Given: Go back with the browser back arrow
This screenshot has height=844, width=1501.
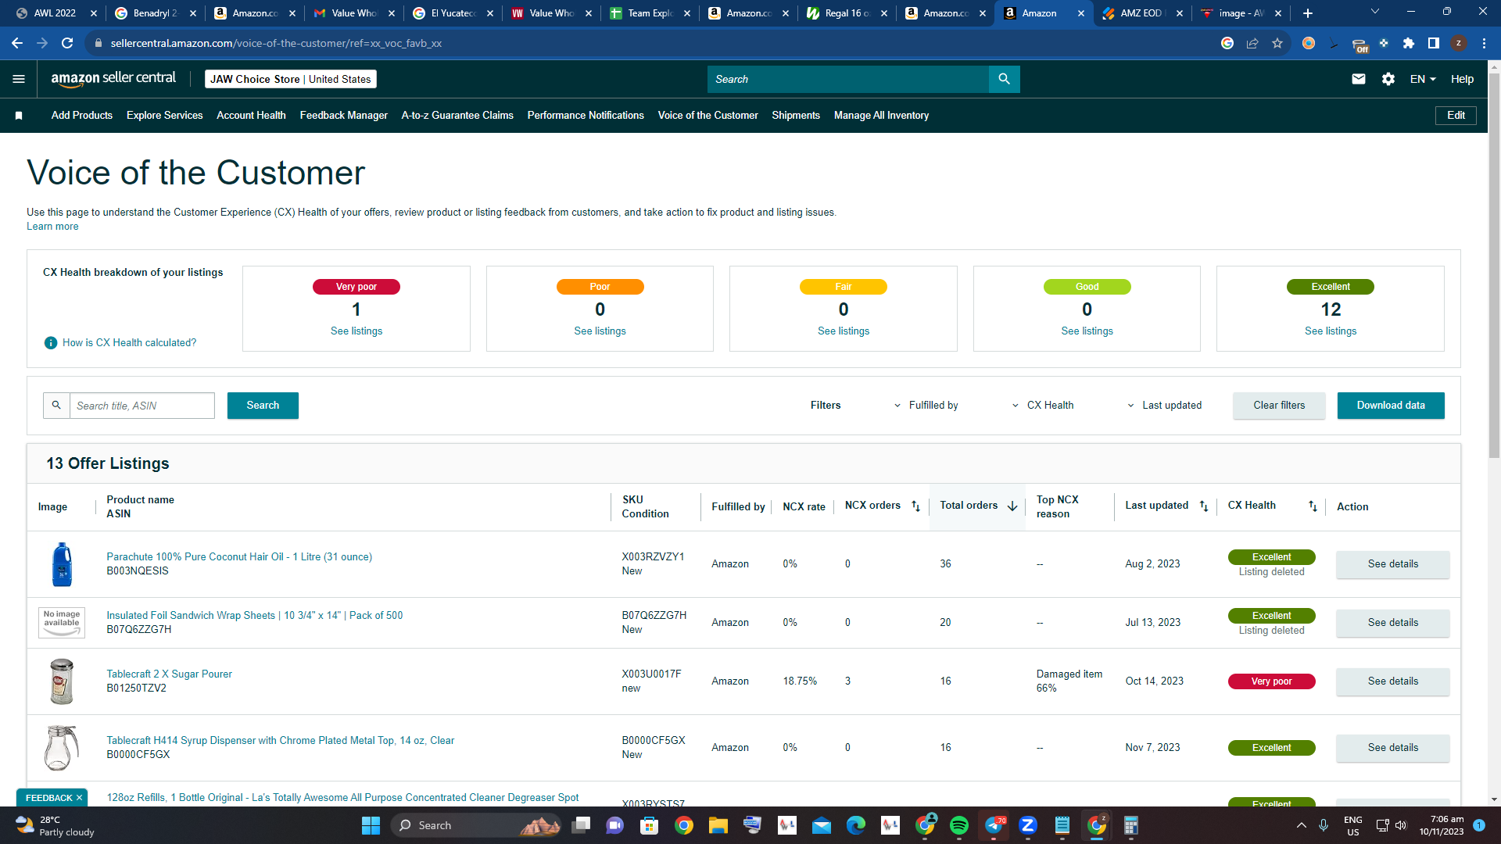Looking at the screenshot, I should point(17,43).
